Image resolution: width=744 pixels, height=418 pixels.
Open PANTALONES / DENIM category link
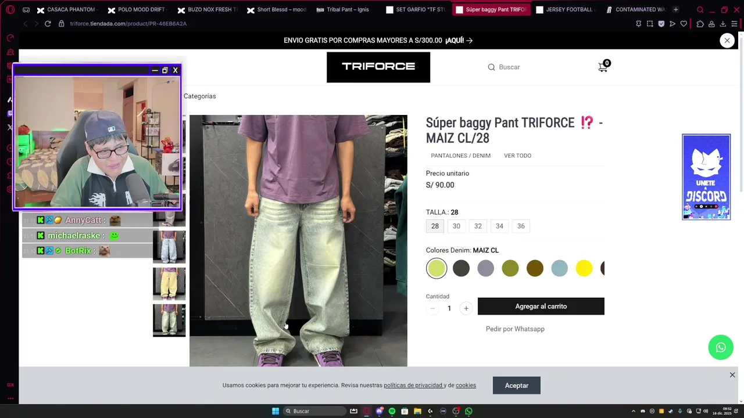click(461, 156)
